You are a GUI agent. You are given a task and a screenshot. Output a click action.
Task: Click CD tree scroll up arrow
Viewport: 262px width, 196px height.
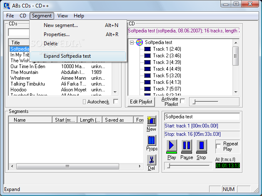(236, 43)
